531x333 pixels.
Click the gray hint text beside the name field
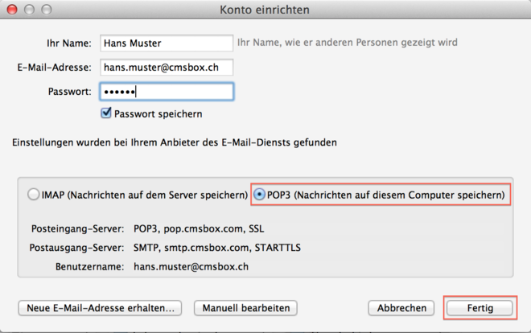tap(349, 42)
